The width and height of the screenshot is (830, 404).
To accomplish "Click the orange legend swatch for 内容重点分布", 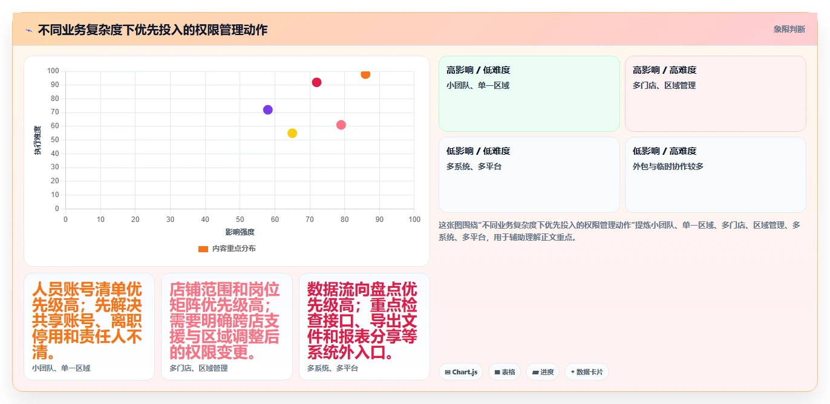I will (x=203, y=249).
